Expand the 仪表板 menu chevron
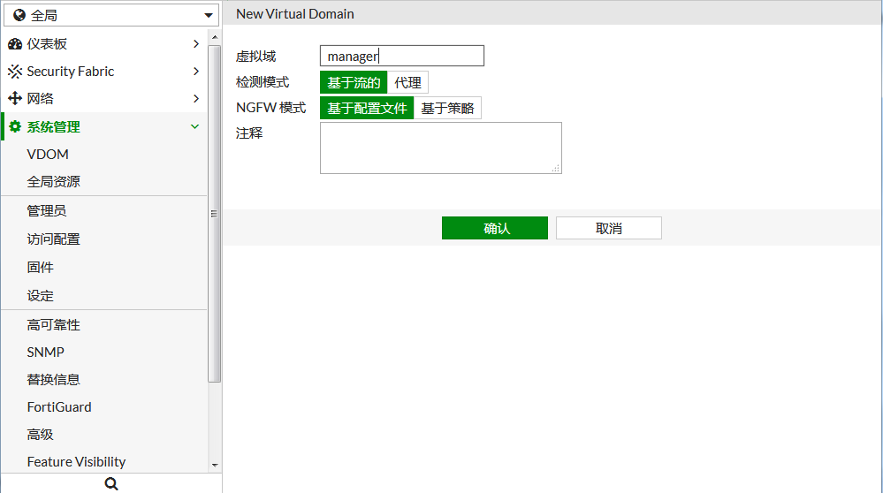The height and width of the screenshot is (493, 883). (195, 44)
